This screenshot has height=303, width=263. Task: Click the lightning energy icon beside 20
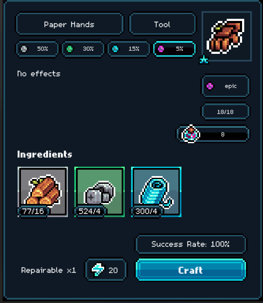[x=98, y=269]
